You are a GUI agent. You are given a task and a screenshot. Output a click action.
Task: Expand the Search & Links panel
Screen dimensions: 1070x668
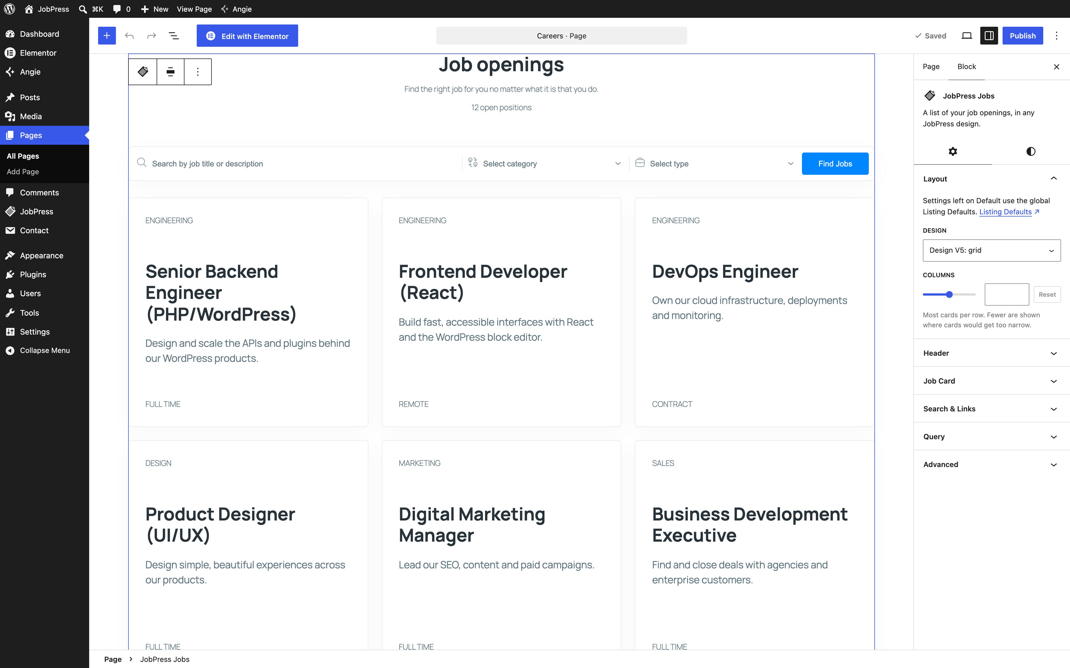click(x=992, y=409)
